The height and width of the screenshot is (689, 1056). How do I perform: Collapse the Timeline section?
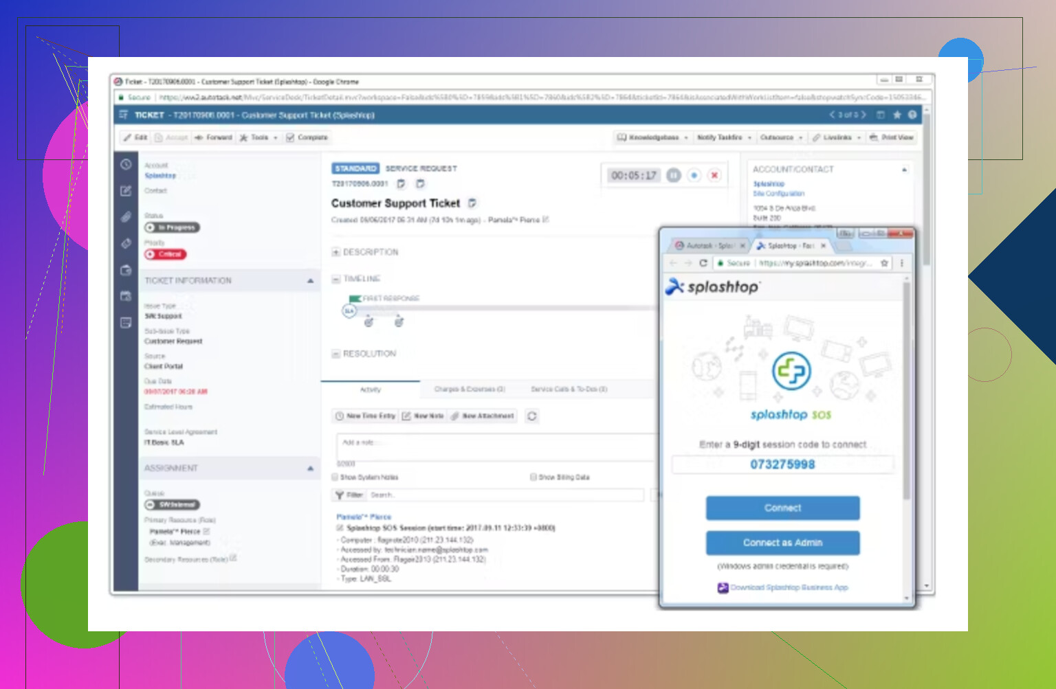coord(336,279)
